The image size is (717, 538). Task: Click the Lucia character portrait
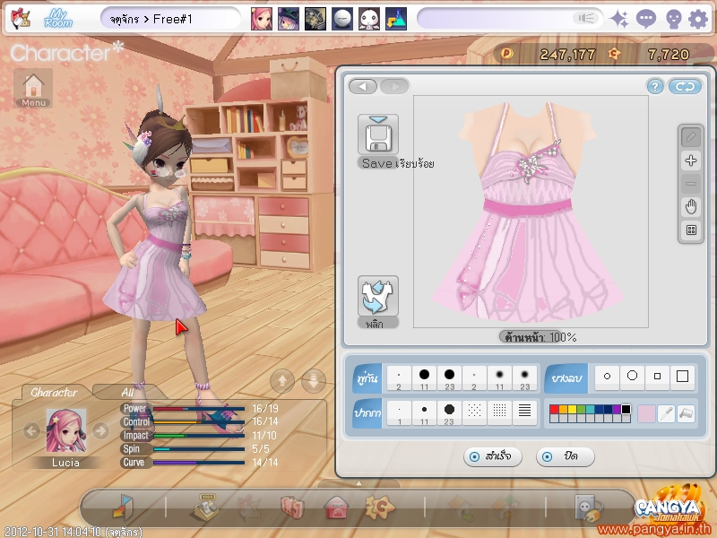(65, 431)
